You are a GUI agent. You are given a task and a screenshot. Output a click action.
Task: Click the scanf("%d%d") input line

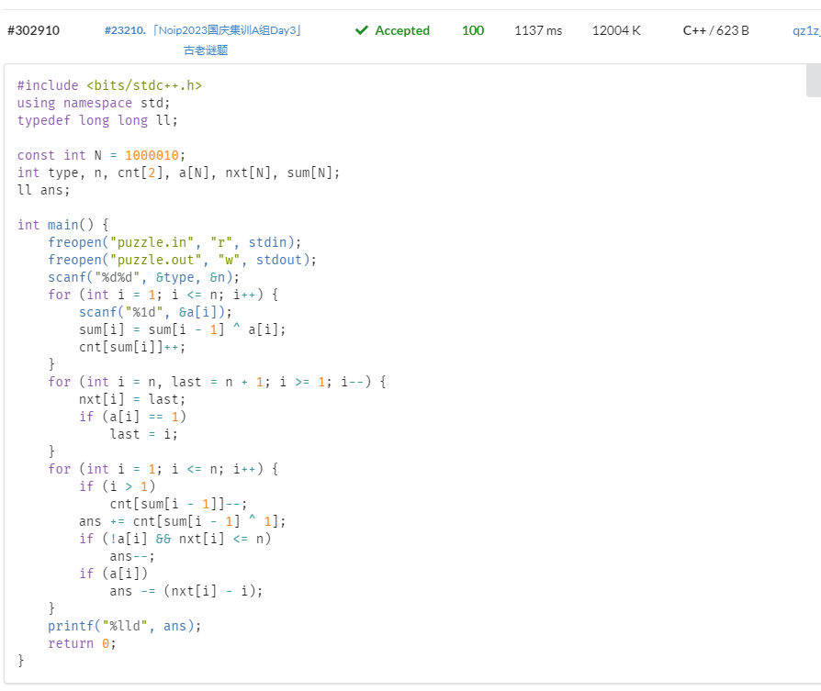143,277
